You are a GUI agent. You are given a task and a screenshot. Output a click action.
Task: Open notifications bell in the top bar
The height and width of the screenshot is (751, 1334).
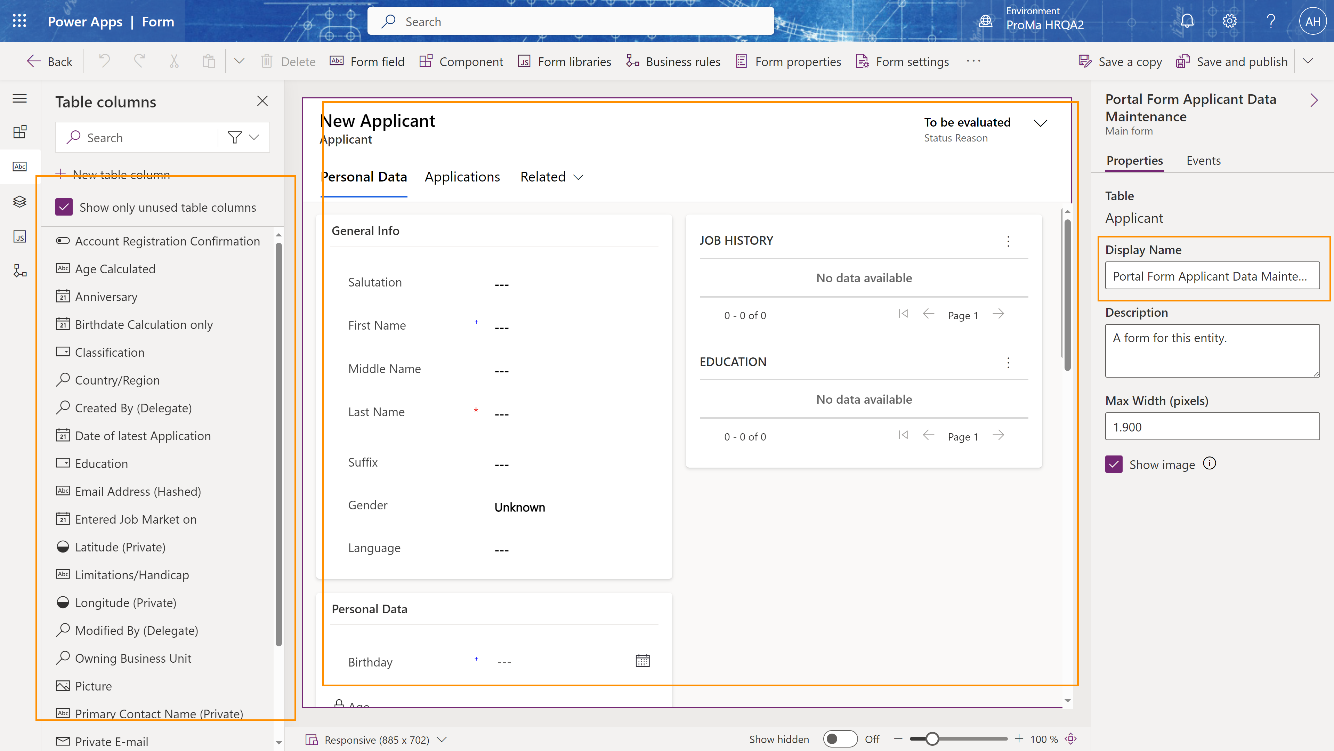[1186, 21]
